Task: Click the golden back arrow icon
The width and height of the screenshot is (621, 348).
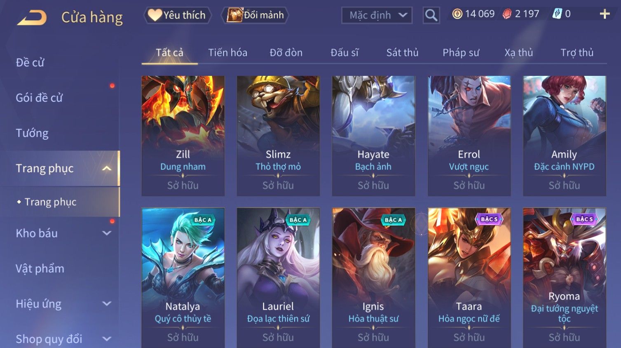Action: tap(32, 18)
